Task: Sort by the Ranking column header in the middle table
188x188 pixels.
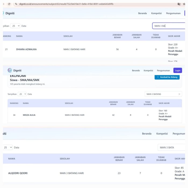Action: point(14,103)
